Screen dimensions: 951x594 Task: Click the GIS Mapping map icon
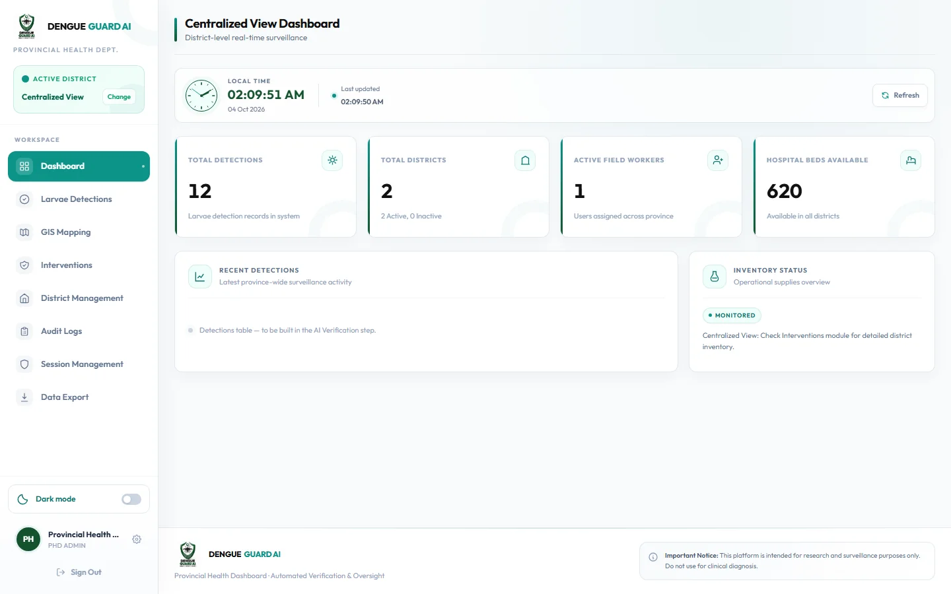tap(24, 232)
